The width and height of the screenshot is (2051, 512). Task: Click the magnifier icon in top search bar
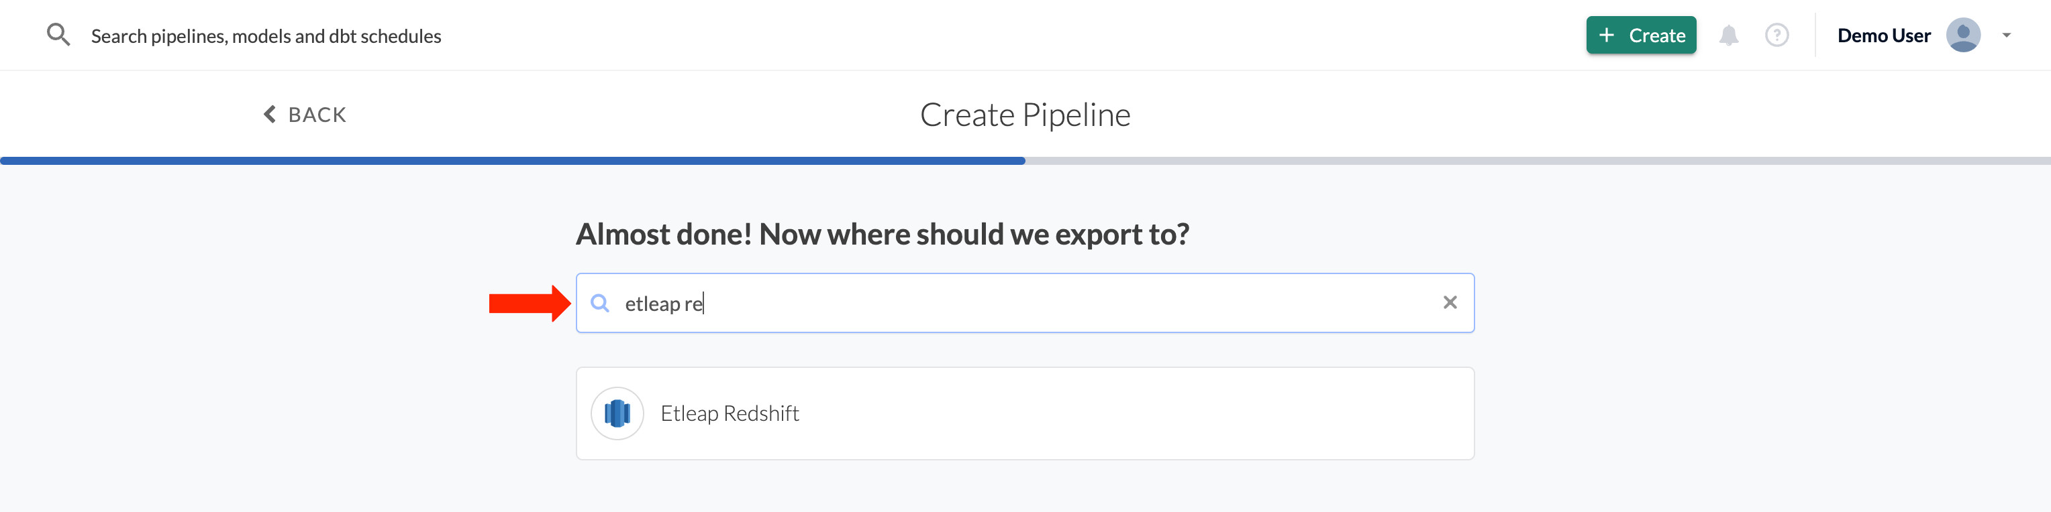[x=58, y=35]
